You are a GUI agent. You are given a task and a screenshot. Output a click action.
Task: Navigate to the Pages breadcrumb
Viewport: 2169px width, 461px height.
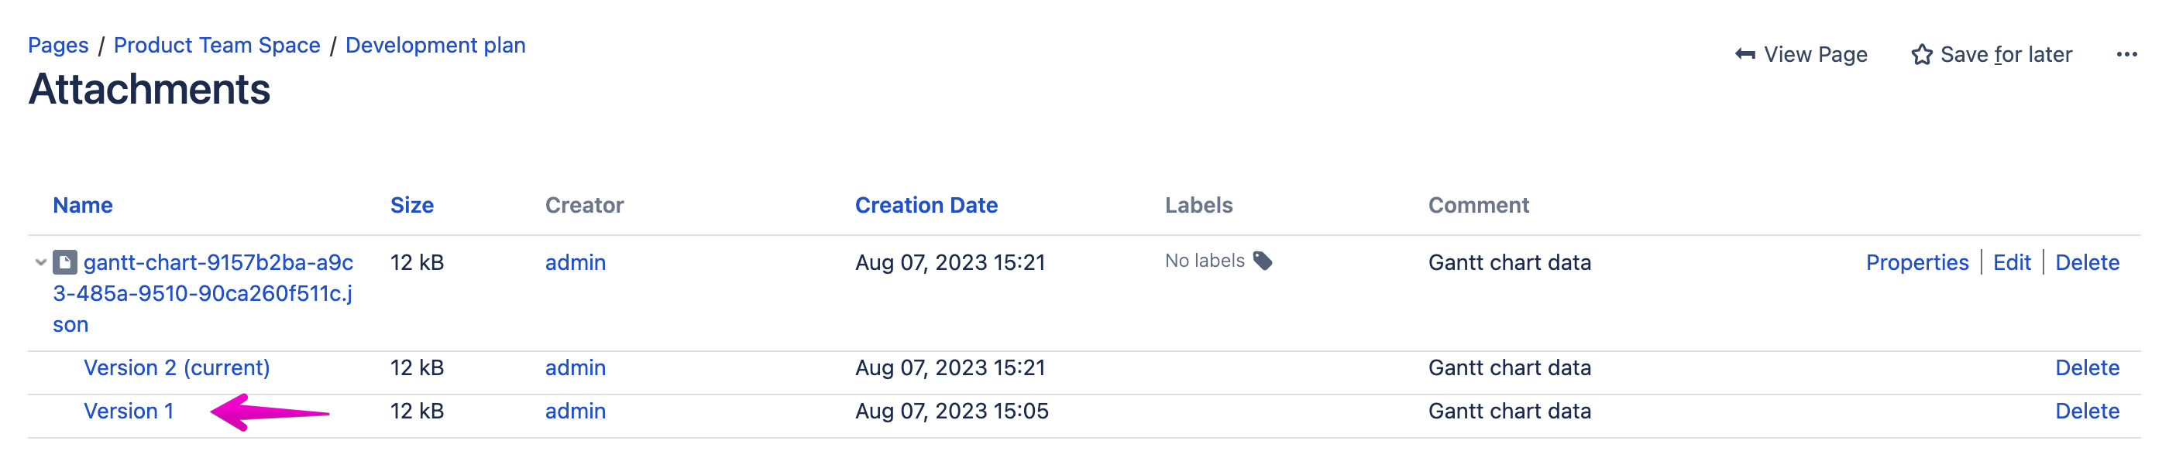pyautogui.click(x=57, y=45)
